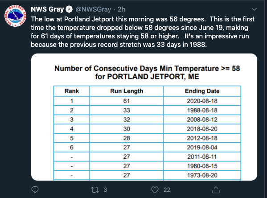The image size is (267, 198).
Task: Click the 2h timestamp link
Action: tap(121, 9)
